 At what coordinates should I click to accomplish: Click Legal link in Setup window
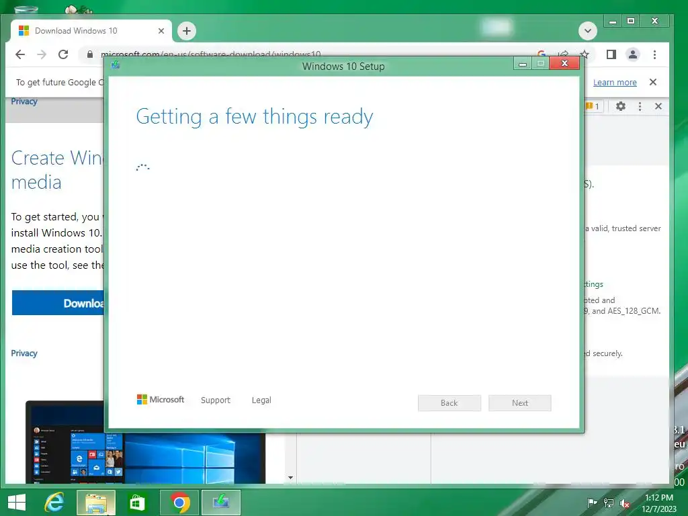pos(261,400)
